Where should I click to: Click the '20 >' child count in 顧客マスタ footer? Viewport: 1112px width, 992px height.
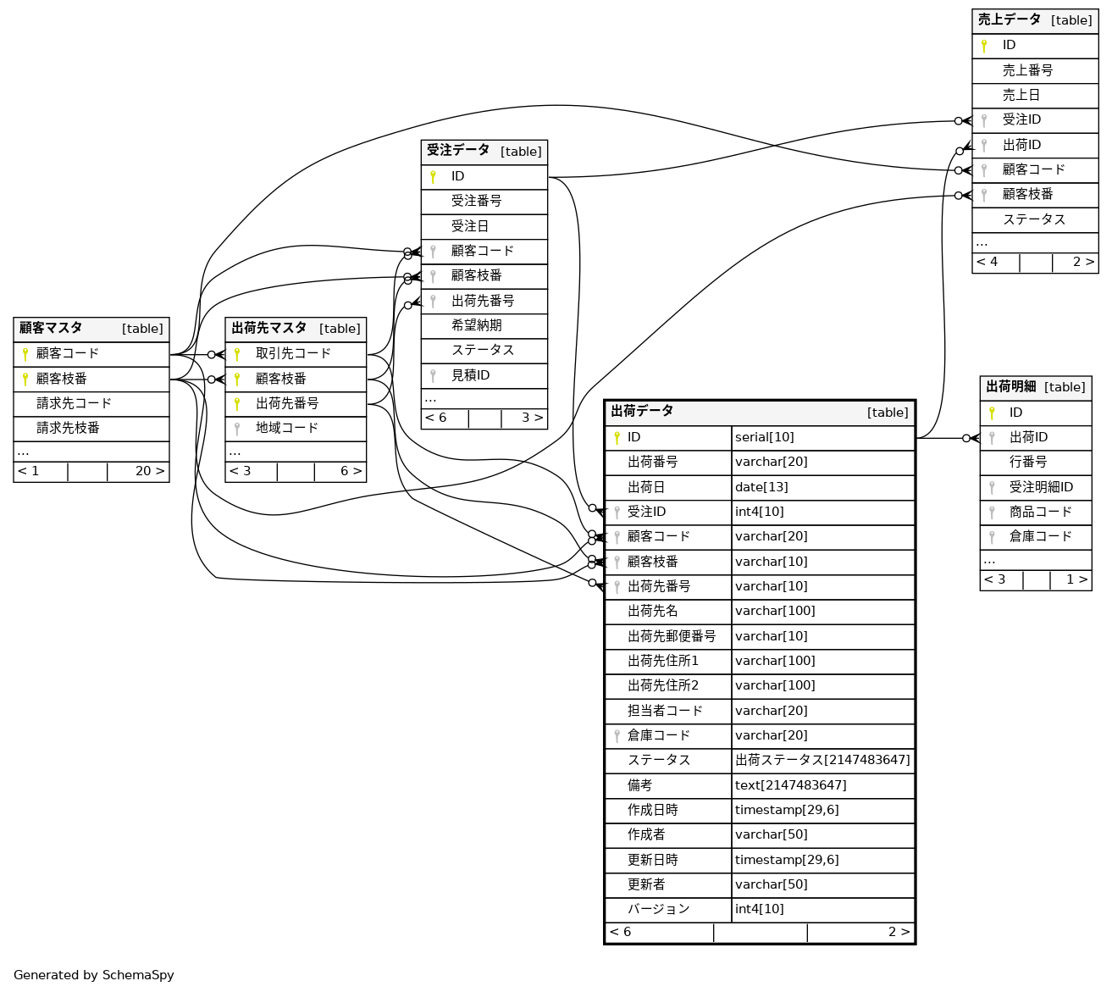[x=149, y=472]
